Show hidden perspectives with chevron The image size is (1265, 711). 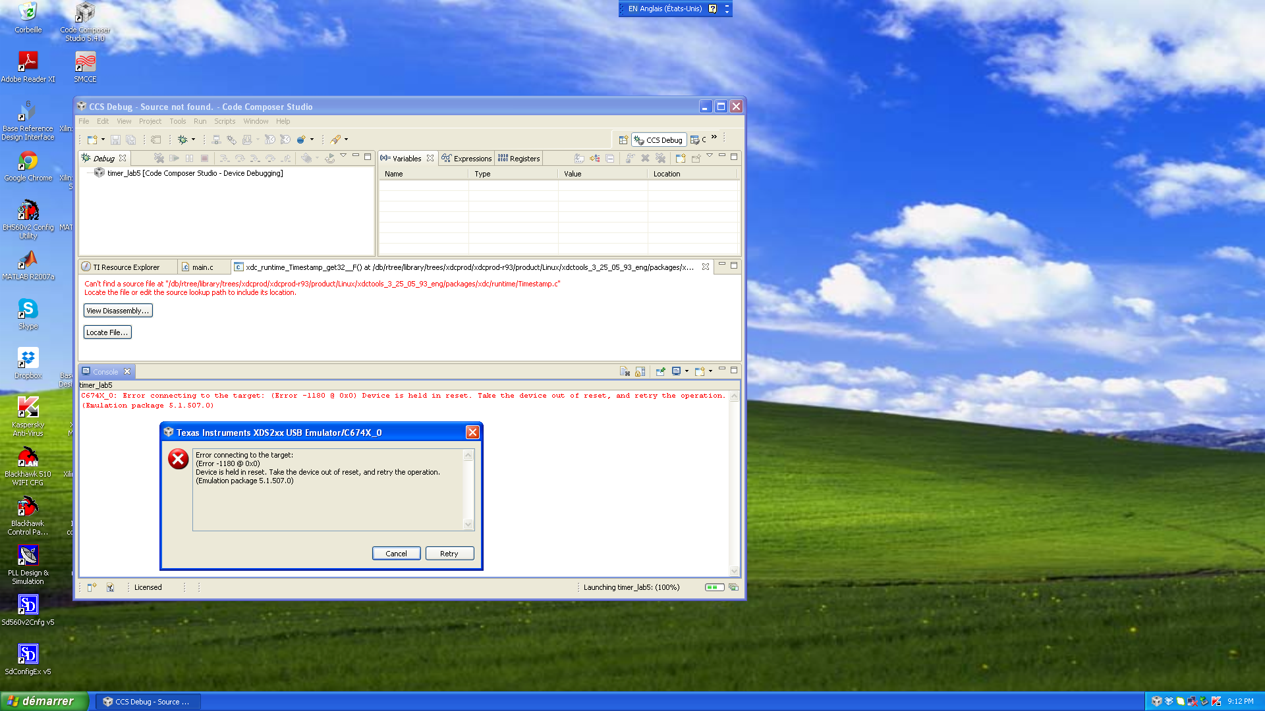coord(714,137)
